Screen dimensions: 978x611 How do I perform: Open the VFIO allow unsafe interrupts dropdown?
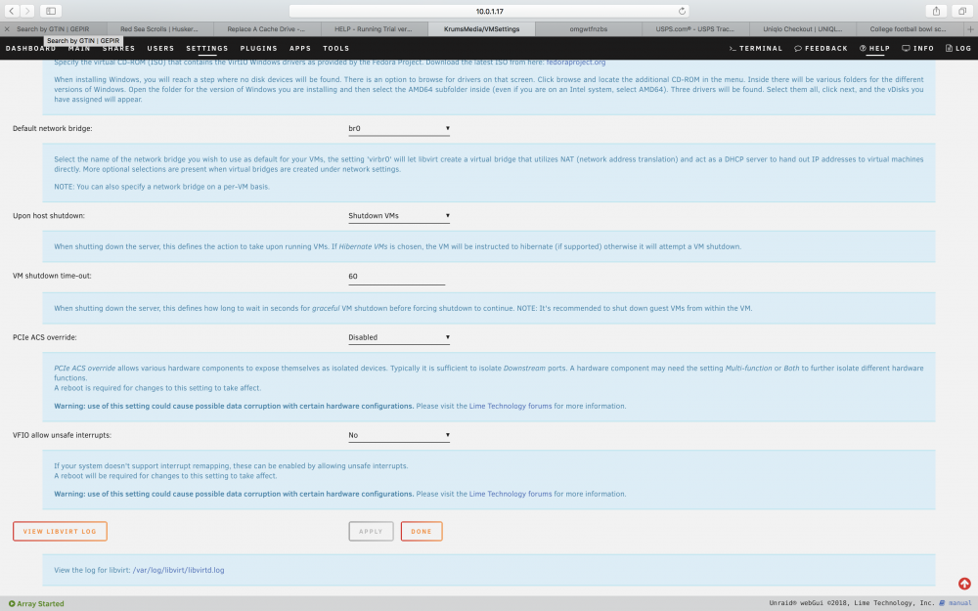tap(399, 435)
